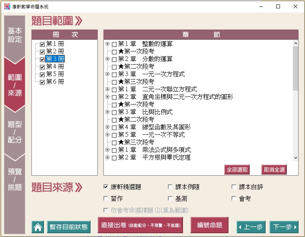Click 直接出卷 to generate exam directly
The height and width of the screenshot is (237, 305).
[x=140, y=225]
